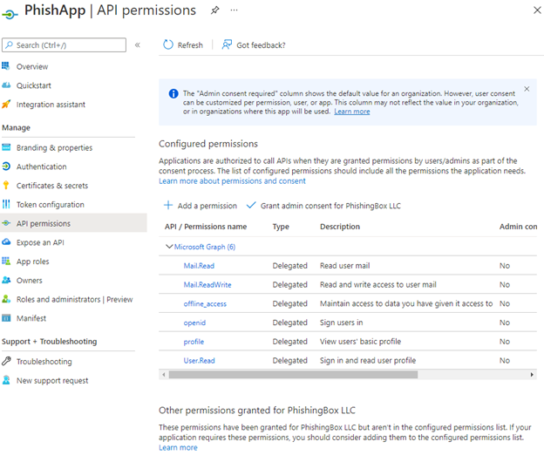
Task: Click the Integration assistant rocket icon
Action: tap(7, 105)
